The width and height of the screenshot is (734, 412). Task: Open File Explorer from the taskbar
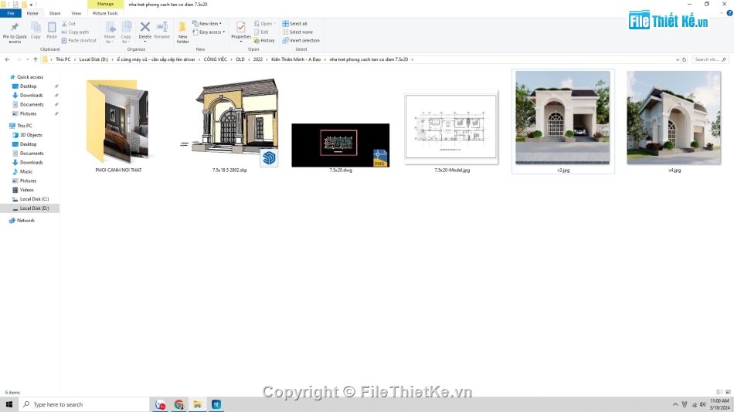197,404
